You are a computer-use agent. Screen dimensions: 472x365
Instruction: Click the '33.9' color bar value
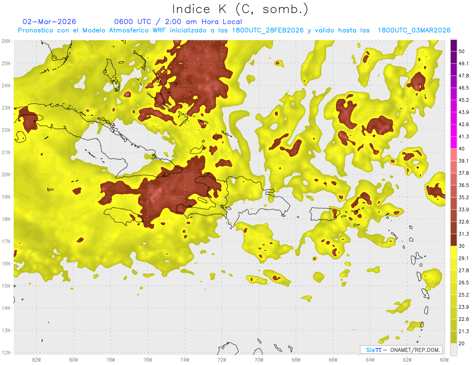tap(463, 209)
